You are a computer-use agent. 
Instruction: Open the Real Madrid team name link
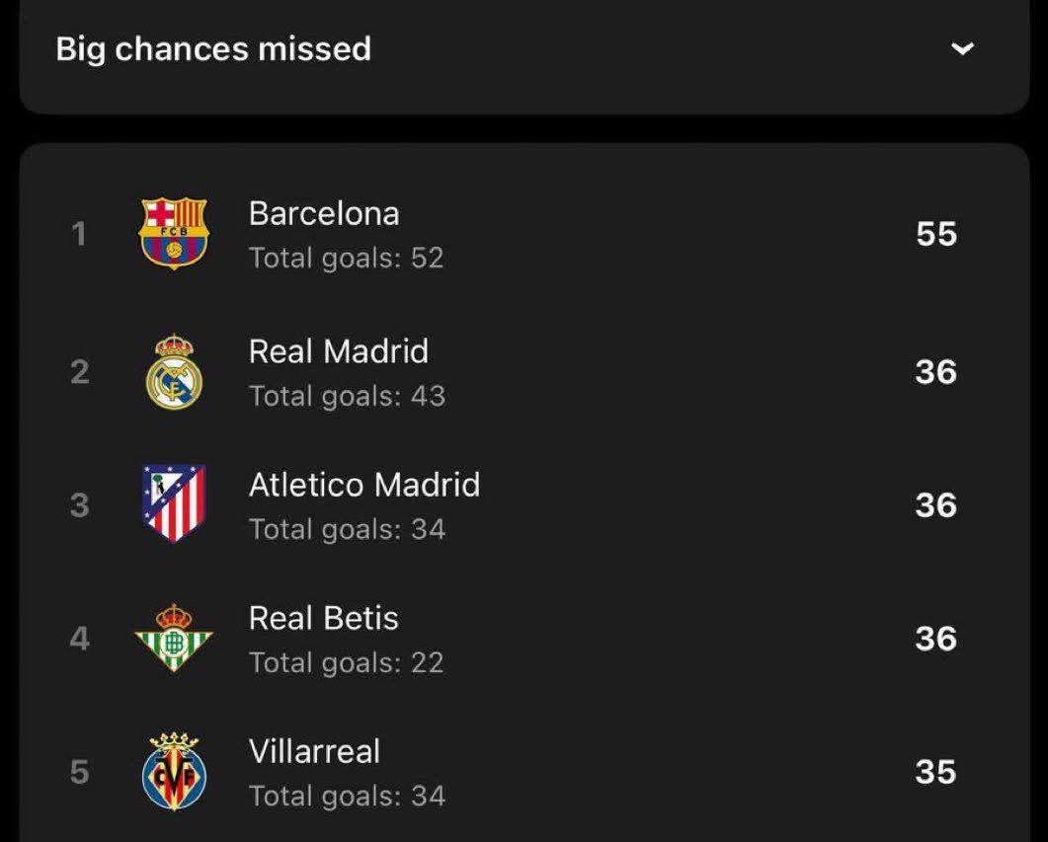click(x=339, y=351)
